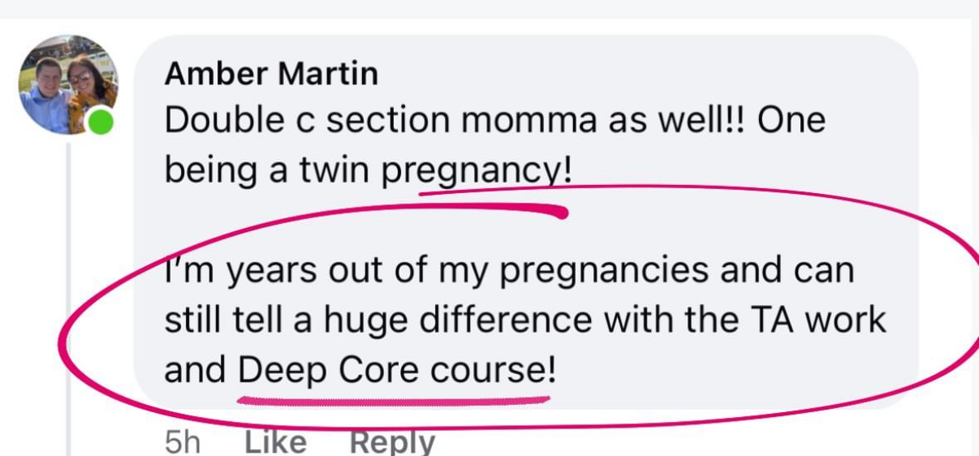The image size is (979, 456).
Task: Click the underlined word "pregnancy!"
Action: click(x=477, y=171)
